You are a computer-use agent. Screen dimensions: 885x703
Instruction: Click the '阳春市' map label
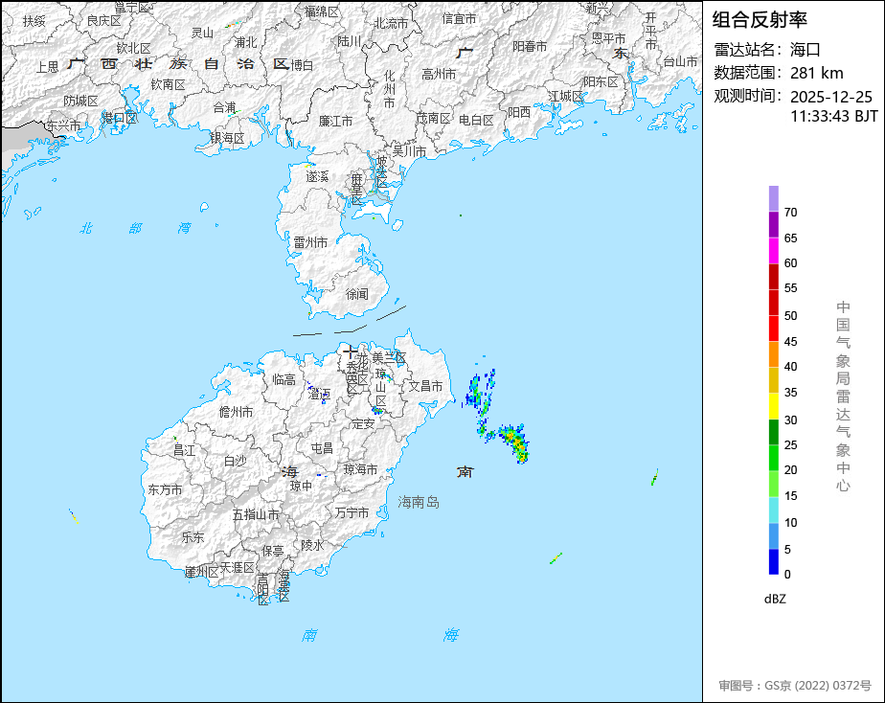pyautogui.click(x=530, y=46)
